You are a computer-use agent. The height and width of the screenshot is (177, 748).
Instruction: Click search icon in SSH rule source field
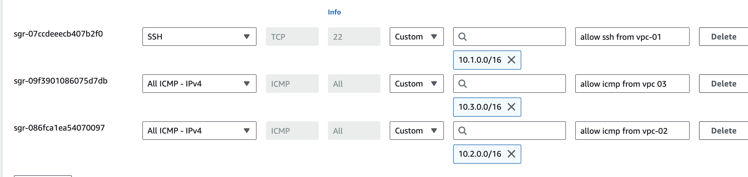click(x=462, y=37)
